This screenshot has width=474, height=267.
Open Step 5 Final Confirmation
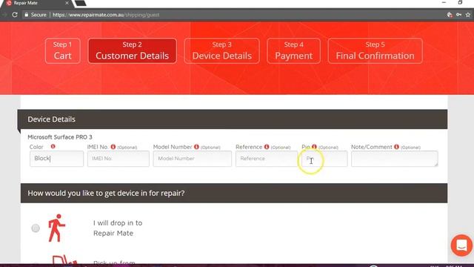click(x=375, y=51)
